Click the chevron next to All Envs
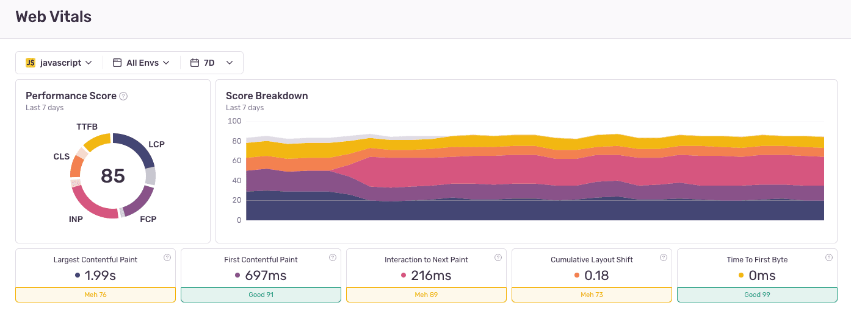This screenshot has height=311, width=851. 166,63
